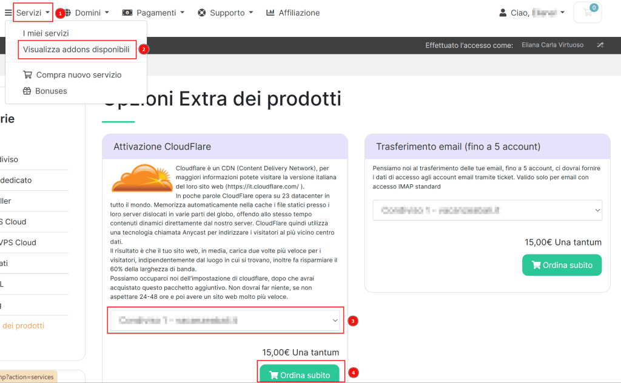Open service selector under Trasferimento email
The width and height of the screenshot is (621, 383).
coord(487,210)
